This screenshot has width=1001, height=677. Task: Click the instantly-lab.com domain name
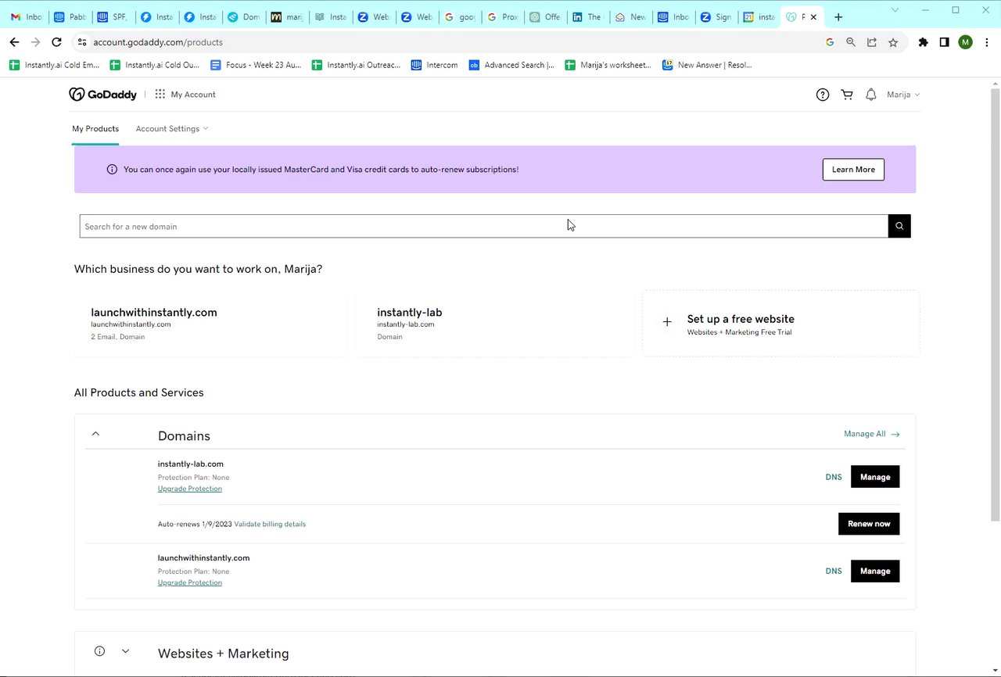[190, 464]
